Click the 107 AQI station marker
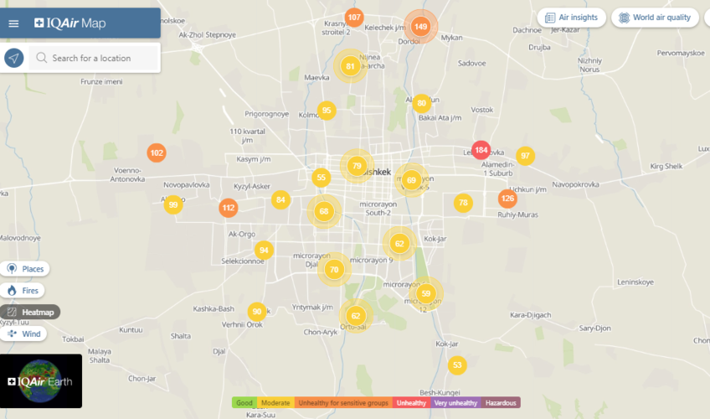The width and height of the screenshot is (710, 419). click(354, 18)
